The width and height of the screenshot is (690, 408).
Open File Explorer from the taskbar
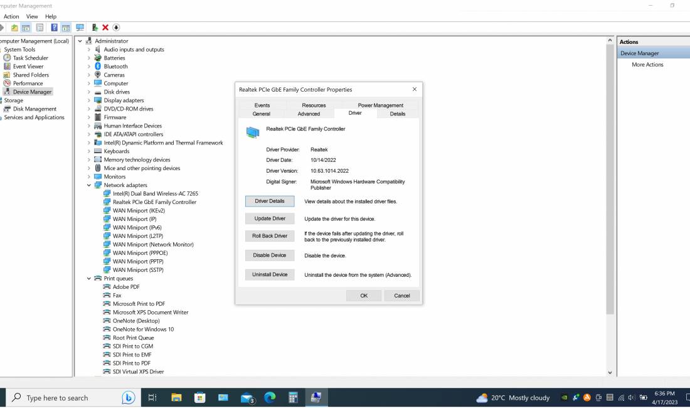(x=176, y=398)
